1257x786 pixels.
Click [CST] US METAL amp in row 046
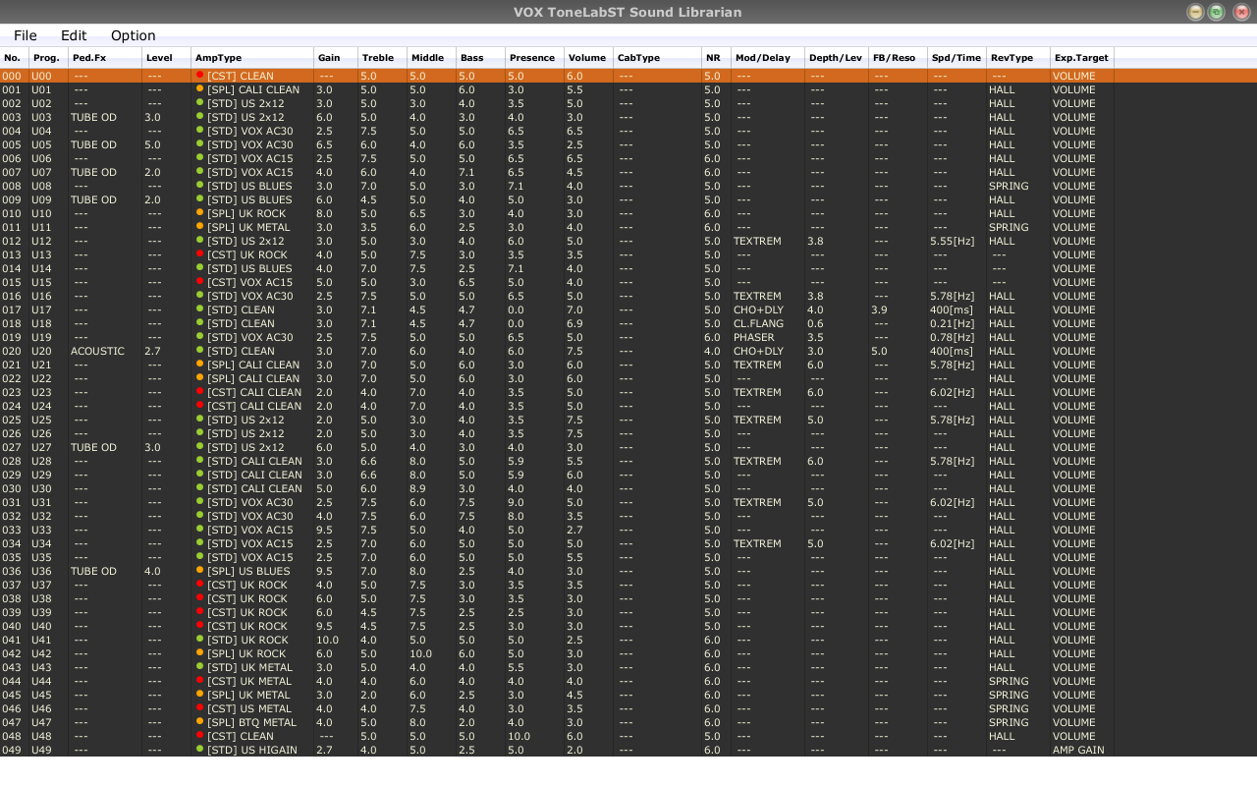[x=249, y=708]
